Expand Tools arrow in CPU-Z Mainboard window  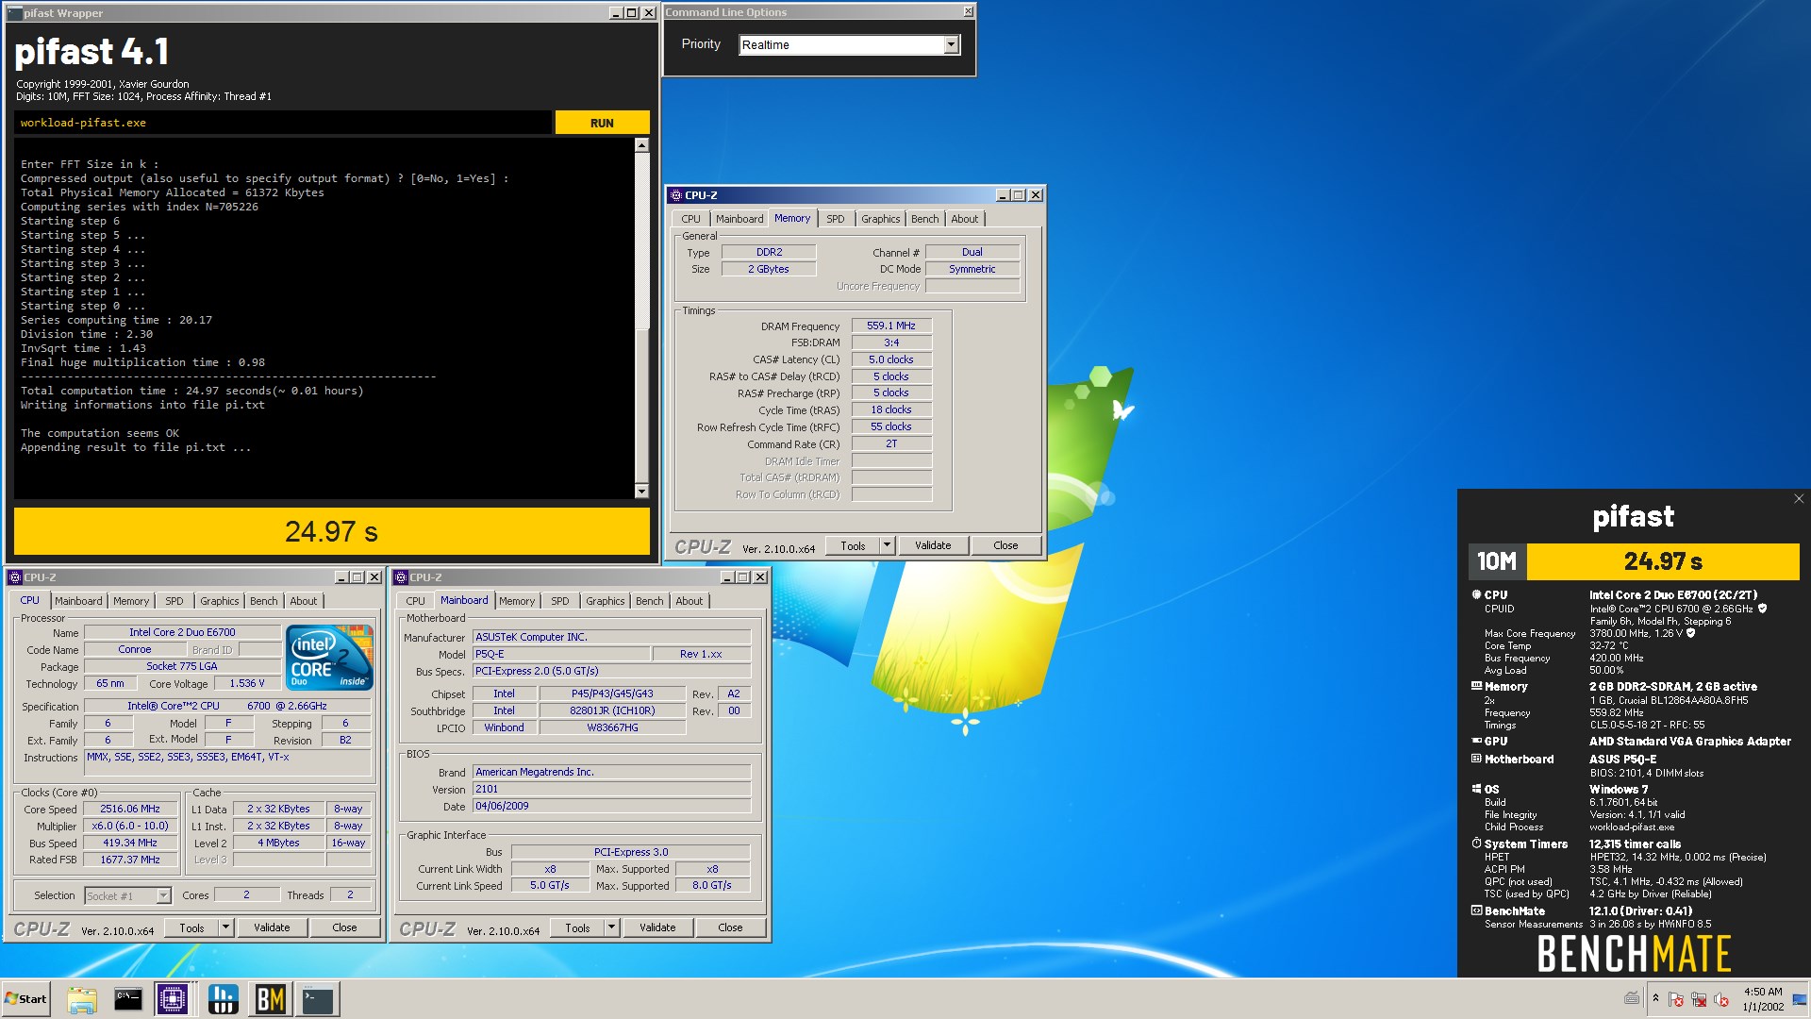611,927
